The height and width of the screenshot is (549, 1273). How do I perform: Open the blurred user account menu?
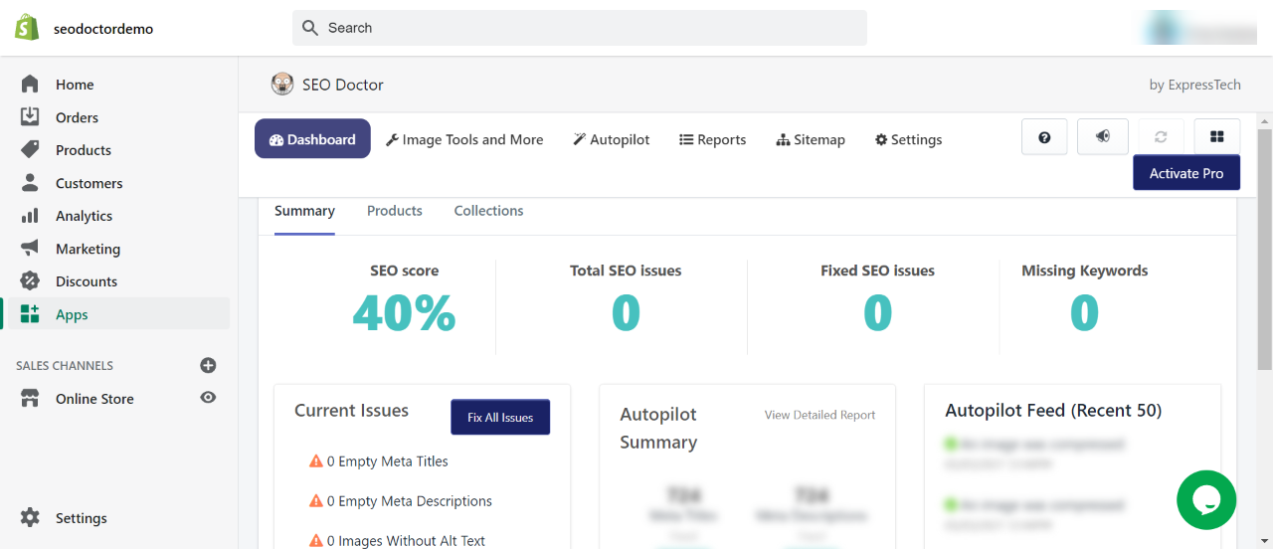pos(1197,28)
